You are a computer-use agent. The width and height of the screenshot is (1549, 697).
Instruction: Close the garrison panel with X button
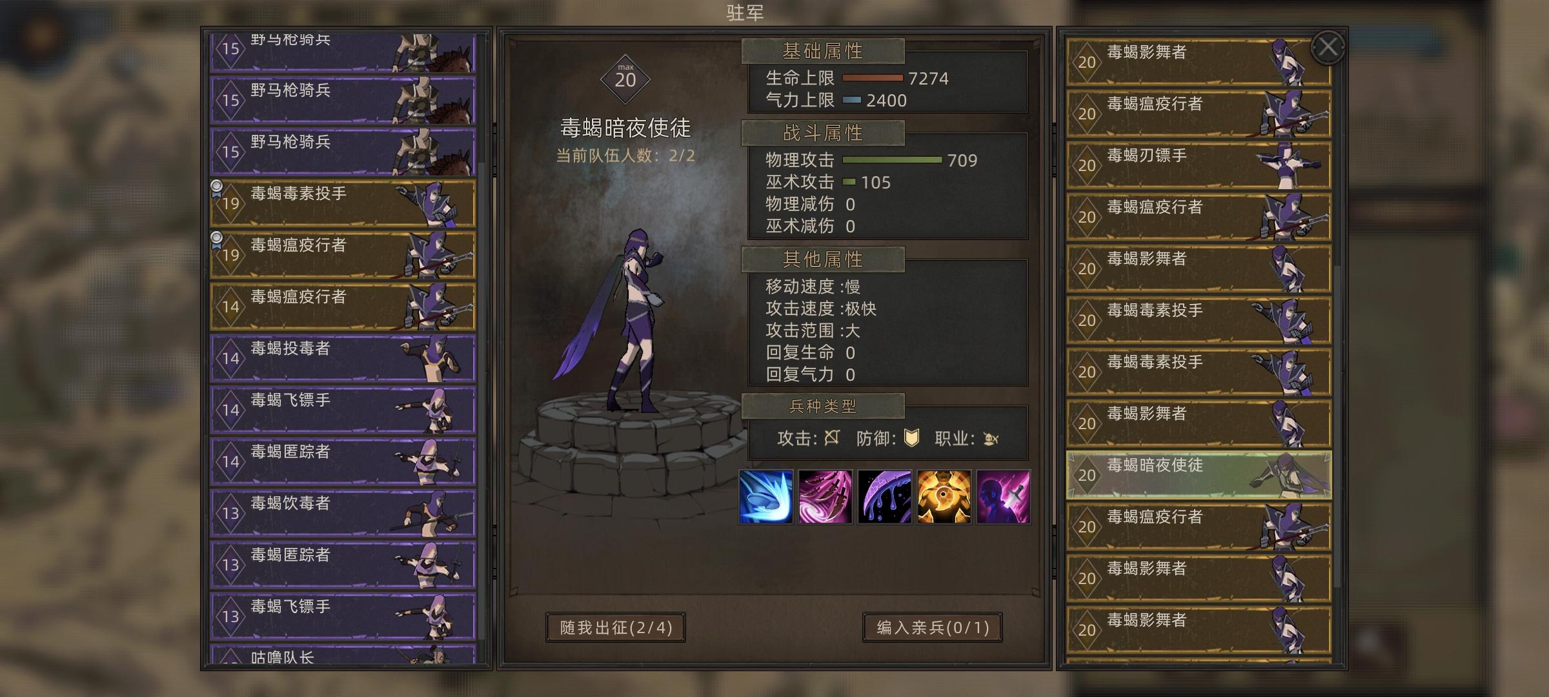click(x=1328, y=46)
